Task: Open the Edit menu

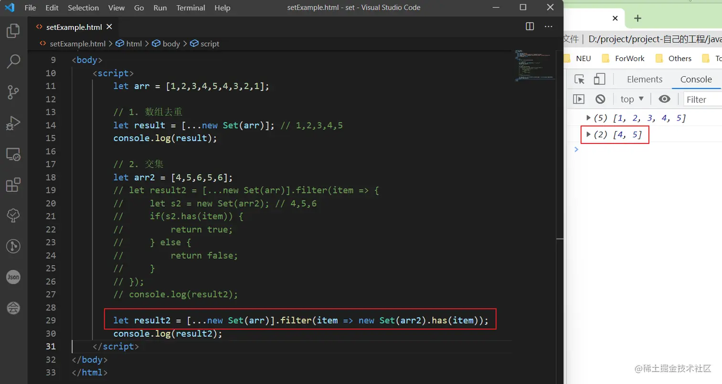Action: pos(52,8)
